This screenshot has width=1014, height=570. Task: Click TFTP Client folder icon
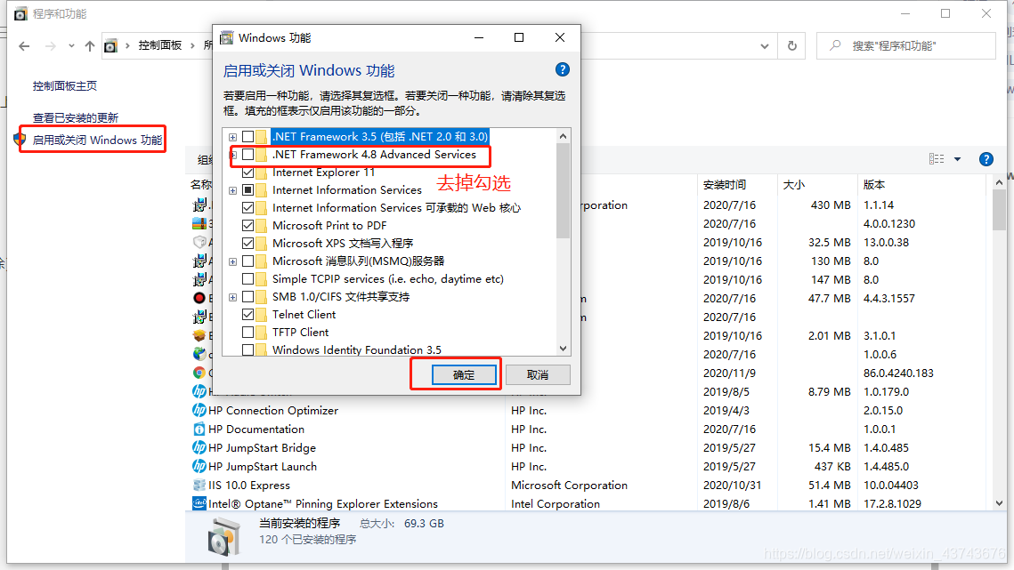click(x=261, y=333)
